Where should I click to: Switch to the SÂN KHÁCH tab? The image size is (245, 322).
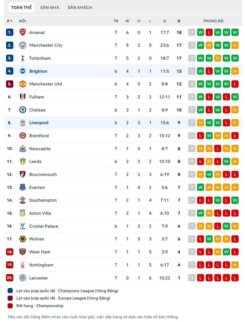80,8
